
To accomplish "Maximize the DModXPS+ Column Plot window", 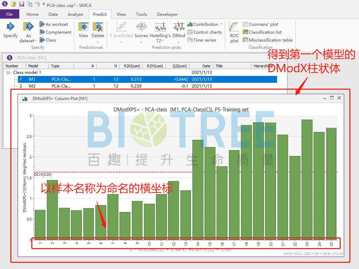I will coord(332,98).
